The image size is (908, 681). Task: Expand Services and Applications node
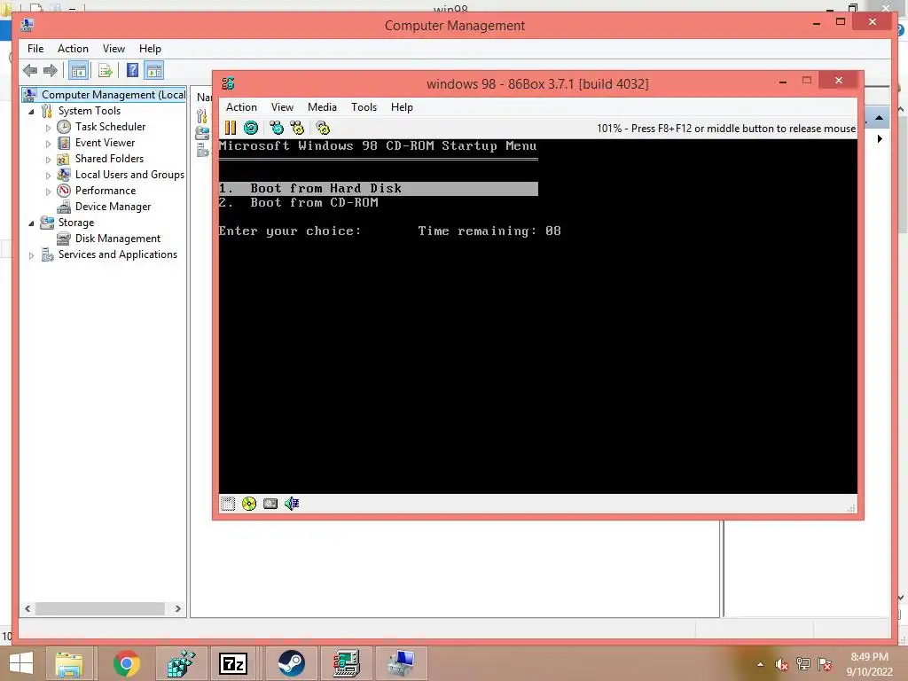pyautogui.click(x=31, y=255)
